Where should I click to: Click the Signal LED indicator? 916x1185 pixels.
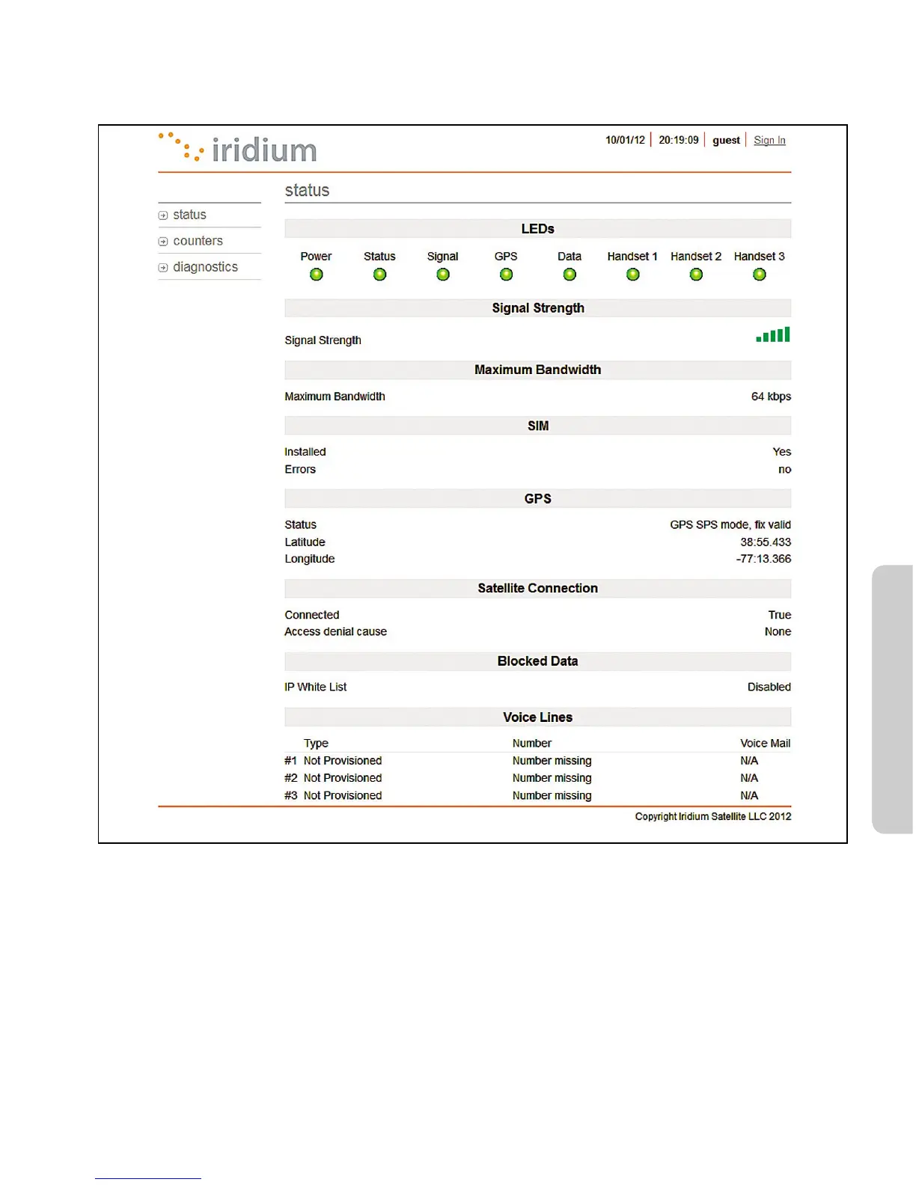(443, 275)
